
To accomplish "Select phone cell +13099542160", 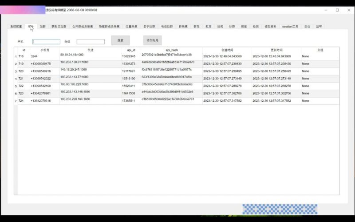I will (x=45, y=86).
